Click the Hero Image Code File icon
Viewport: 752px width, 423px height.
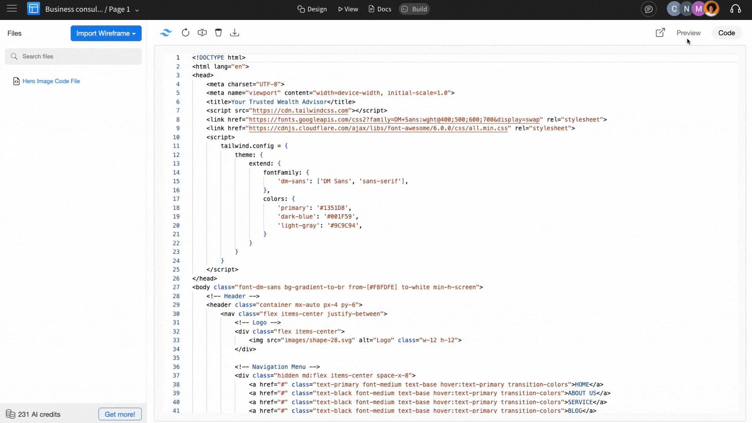tap(16, 81)
